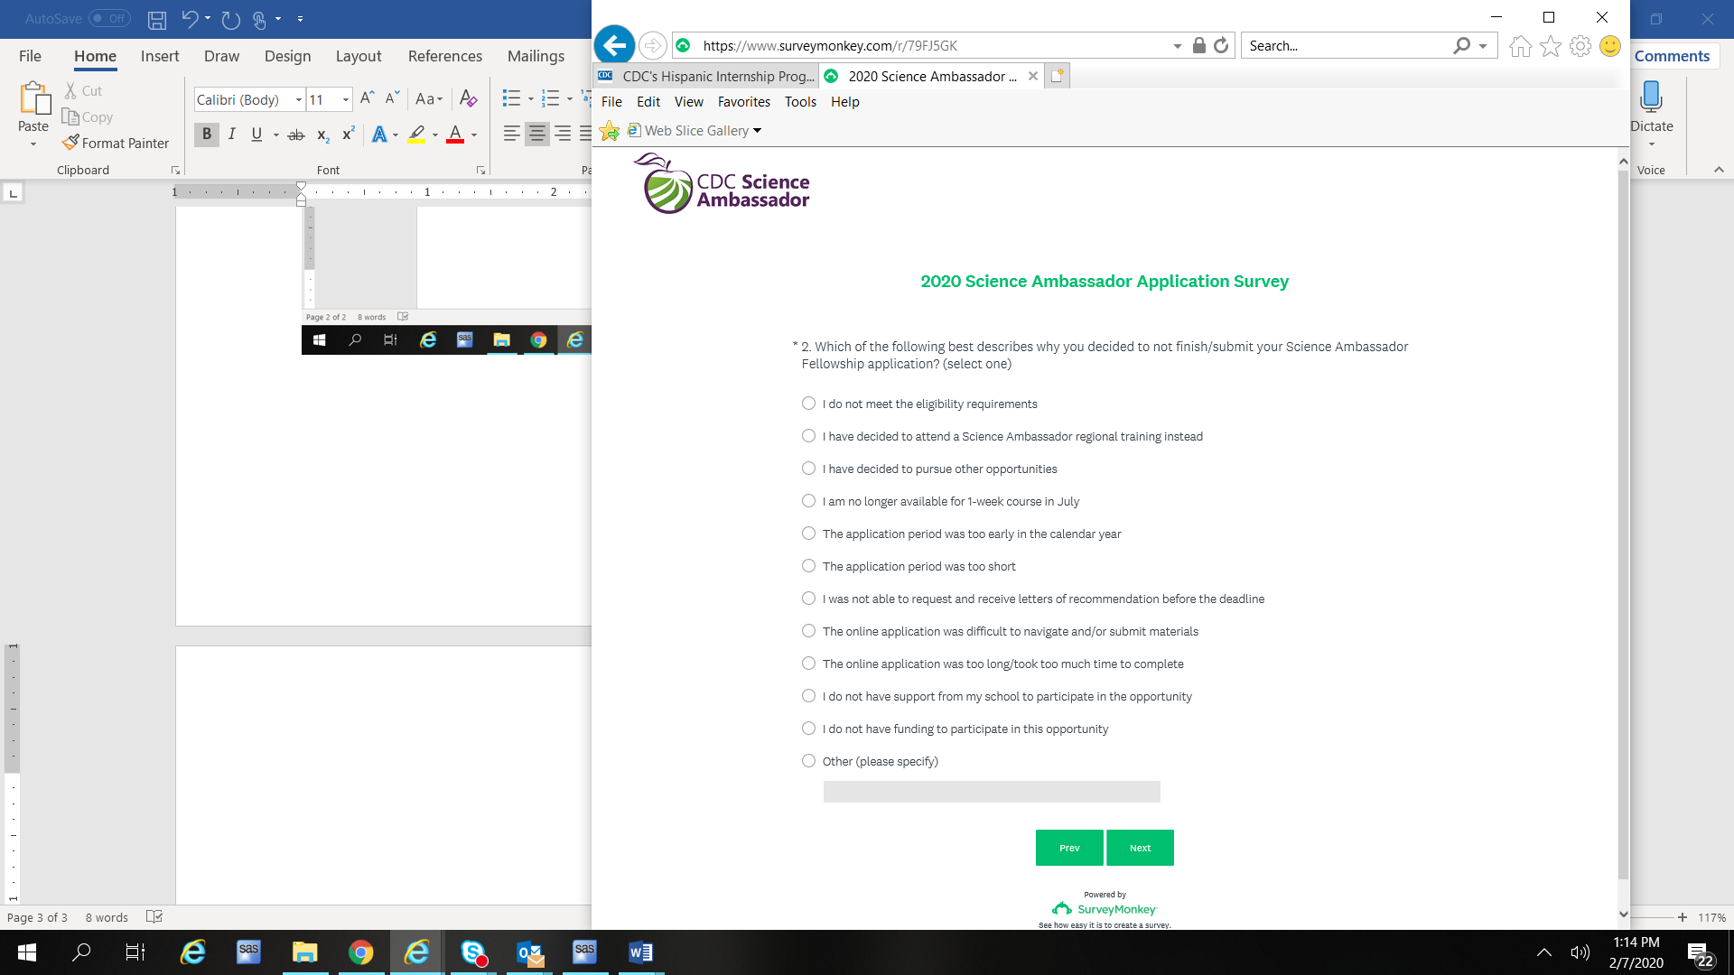This screenshot has width=1734, height=975.
Task: Toggle the AutoSave switch
Action: click(x=109, y=18)
